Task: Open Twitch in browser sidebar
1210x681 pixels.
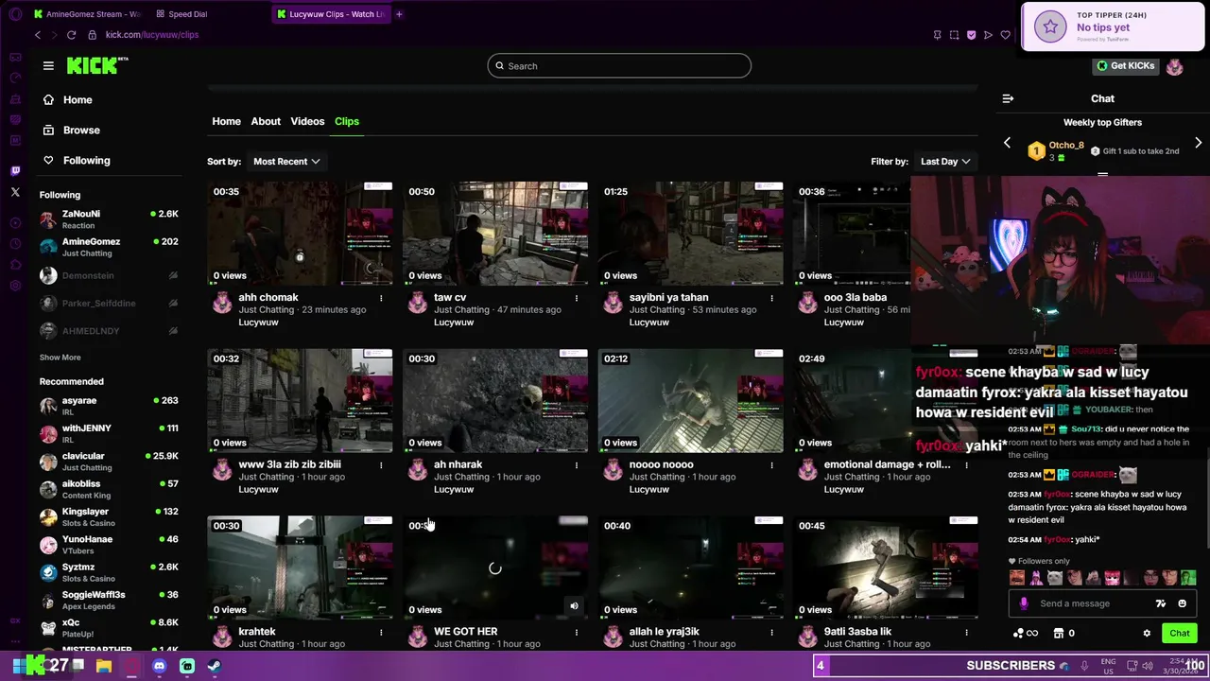Action: [x=15, y=171]
